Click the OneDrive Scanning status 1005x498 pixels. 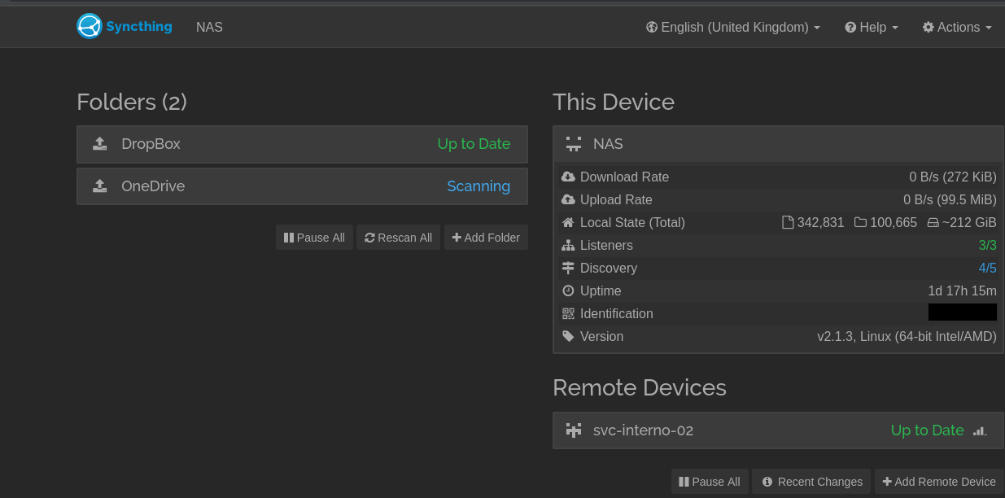pyautogui.click(x=478, y=186)
